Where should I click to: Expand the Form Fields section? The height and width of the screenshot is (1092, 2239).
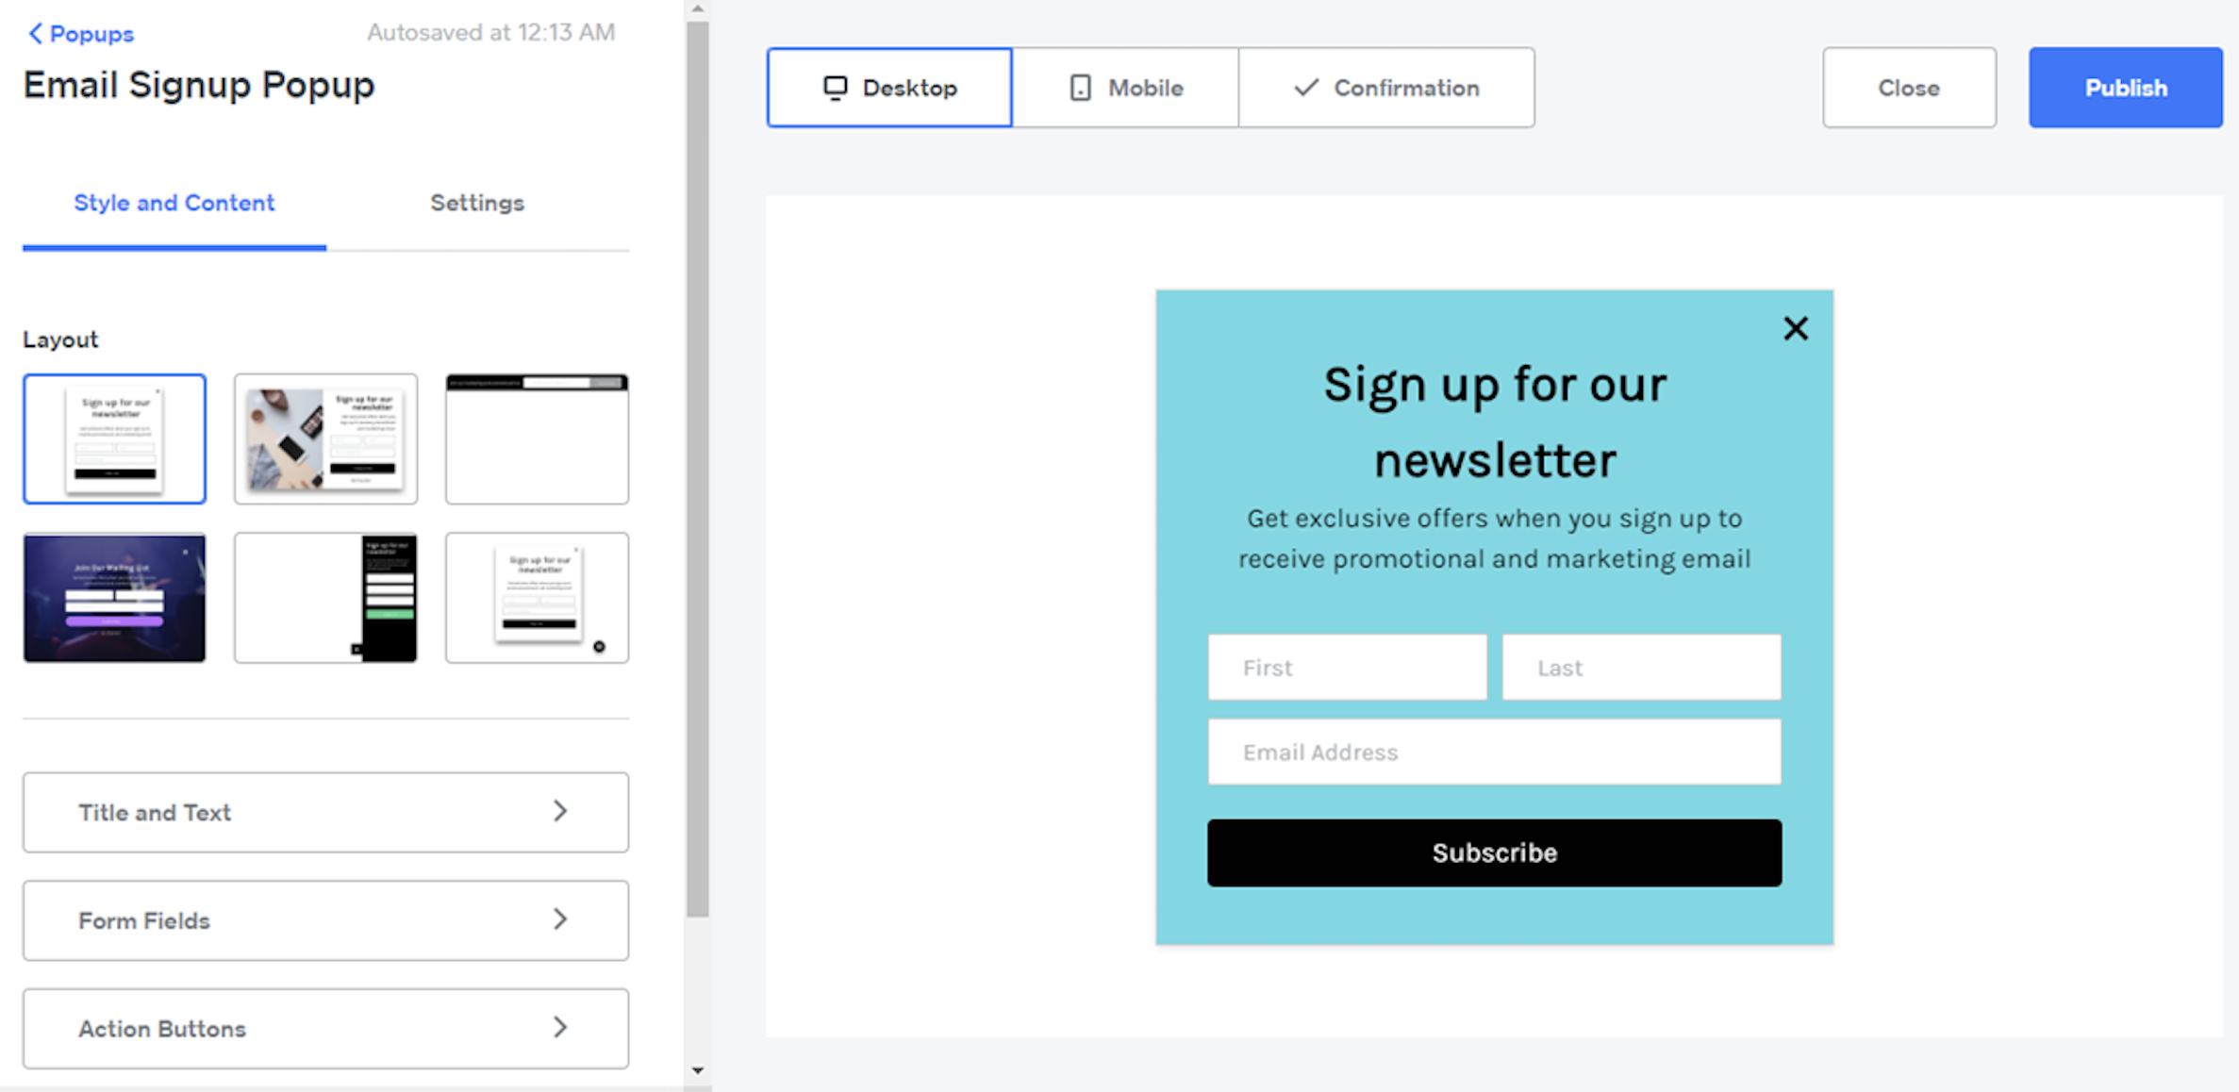coord(325,920)
